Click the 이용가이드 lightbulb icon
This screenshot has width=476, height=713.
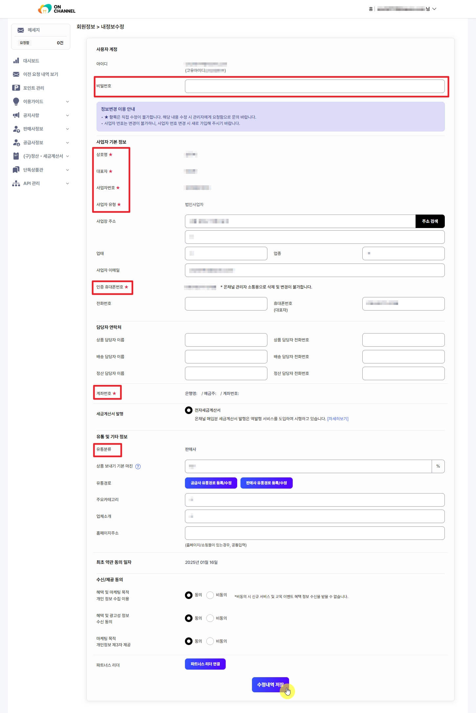[x=16, y=102]
